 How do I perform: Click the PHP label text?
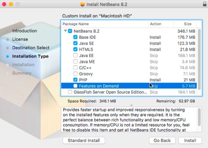click(83, 80)
